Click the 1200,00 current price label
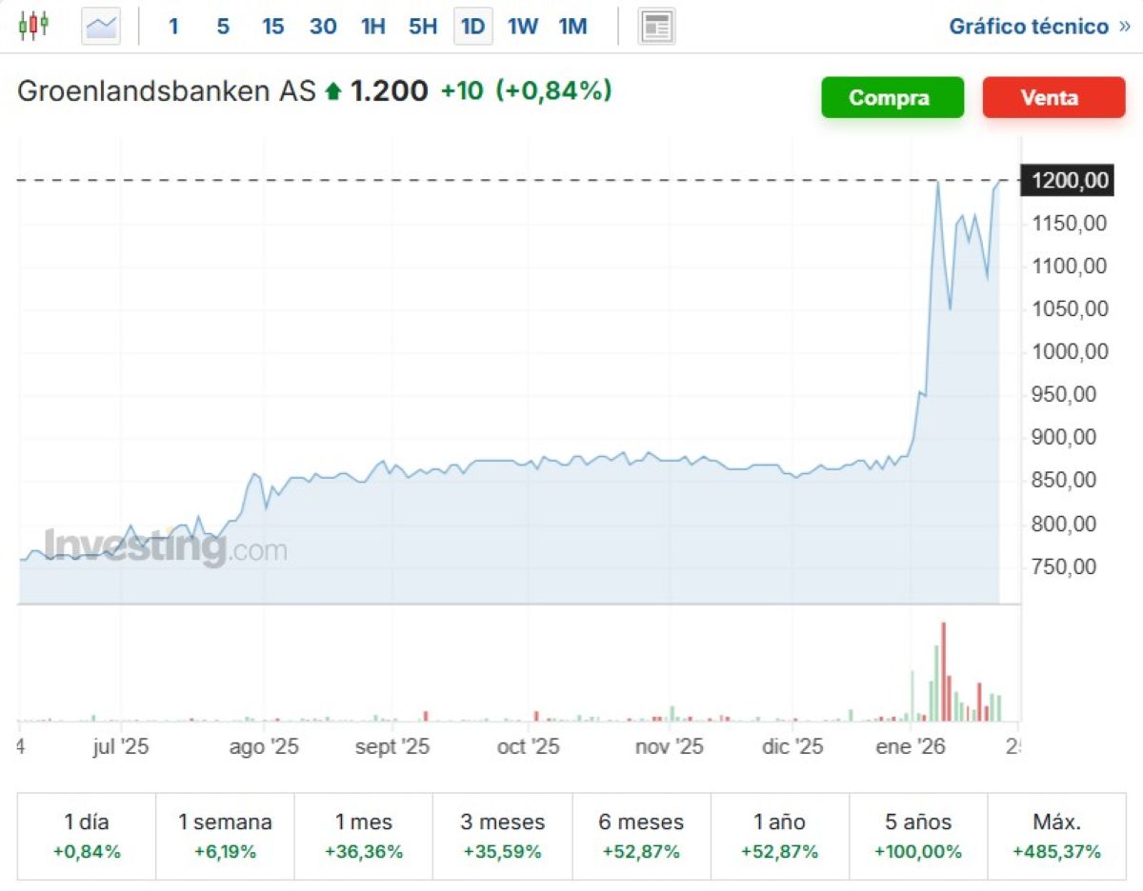1143x891 pixels. [x=1068, y=180]
